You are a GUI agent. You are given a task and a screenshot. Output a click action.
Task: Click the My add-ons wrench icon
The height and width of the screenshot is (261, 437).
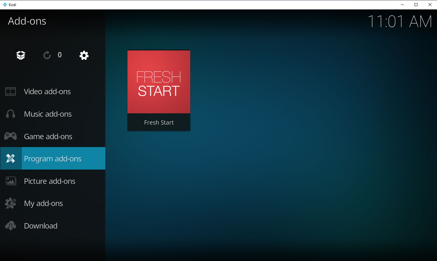(x=11, y=203)
